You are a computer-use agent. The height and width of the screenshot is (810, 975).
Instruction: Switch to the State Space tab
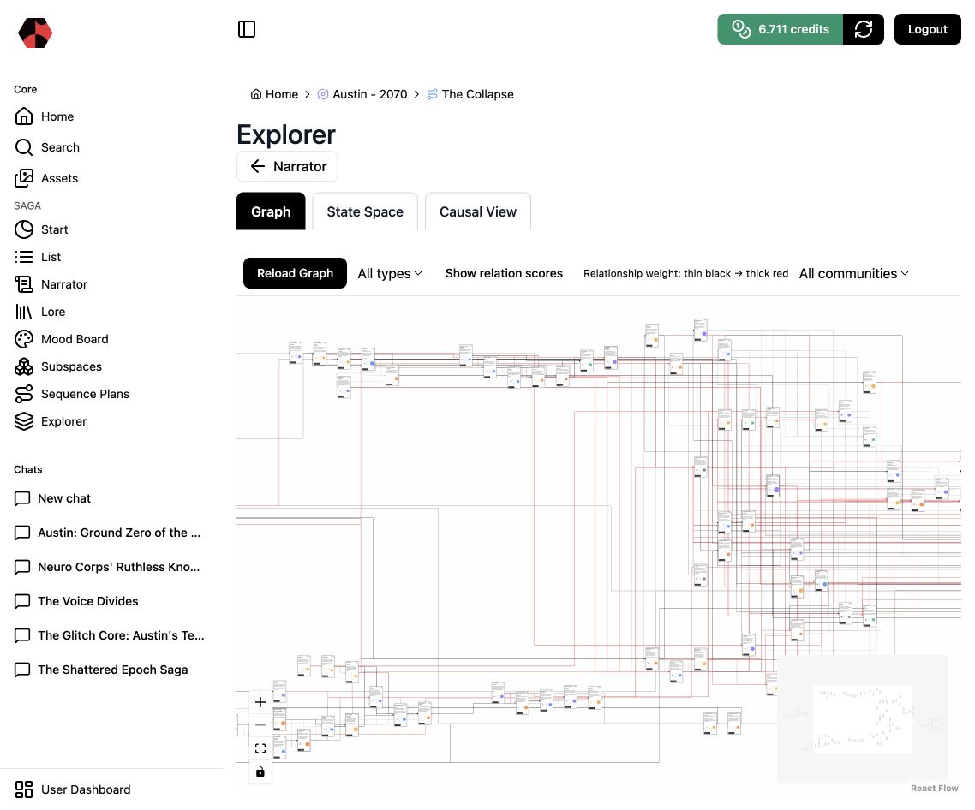click(x=365, y=211)
